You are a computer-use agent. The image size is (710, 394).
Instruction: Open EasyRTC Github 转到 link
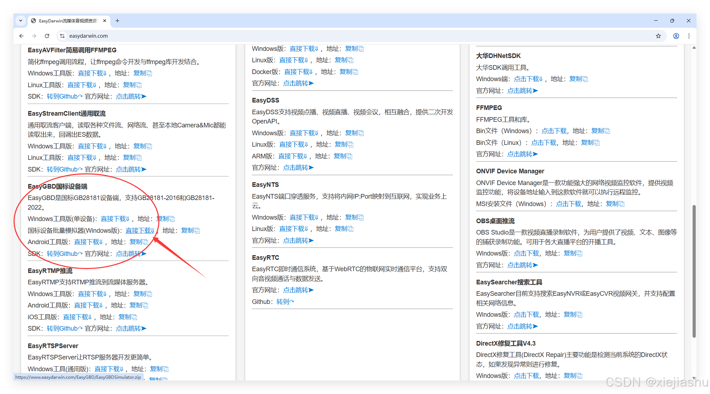285,302
